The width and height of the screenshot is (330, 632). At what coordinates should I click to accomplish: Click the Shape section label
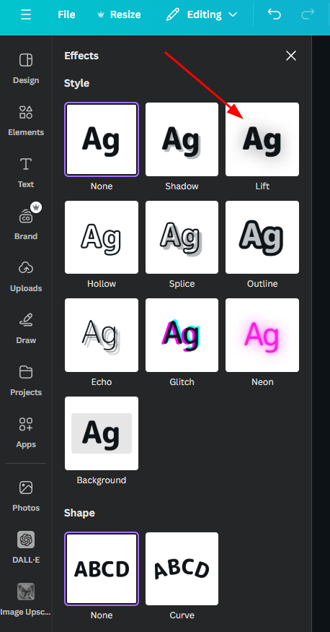coord(79,513)
